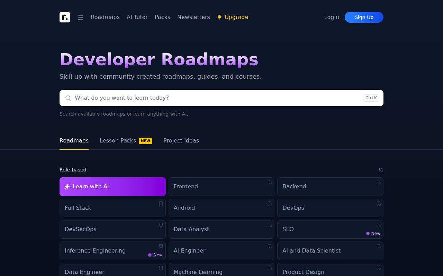Viewport: 443px width, 276px height.
Task: Open the Full Stack roadmap
Action: coord(112,208)
